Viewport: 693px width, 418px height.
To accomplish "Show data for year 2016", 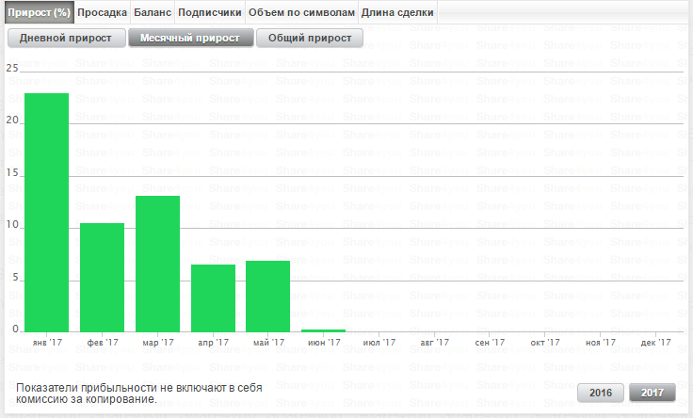I will pos(601,393).
